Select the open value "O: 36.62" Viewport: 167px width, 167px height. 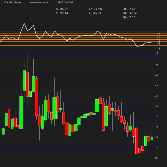pyautogui.click(x=62, y=9)
